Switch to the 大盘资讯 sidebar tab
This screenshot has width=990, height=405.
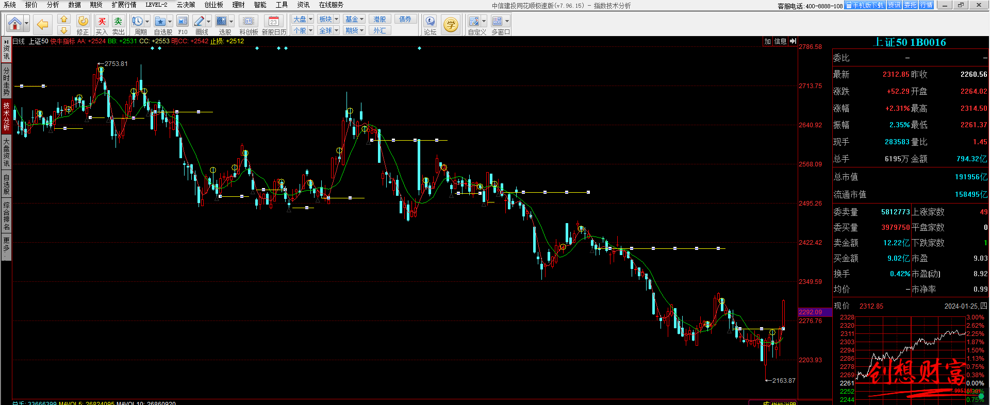[x=6, y=151]
